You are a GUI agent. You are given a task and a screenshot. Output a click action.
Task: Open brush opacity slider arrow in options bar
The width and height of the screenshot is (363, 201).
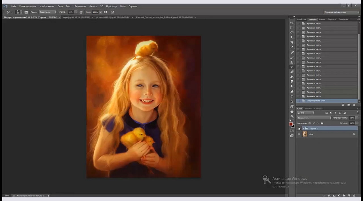pyautogui.click(x=76, y=12)
